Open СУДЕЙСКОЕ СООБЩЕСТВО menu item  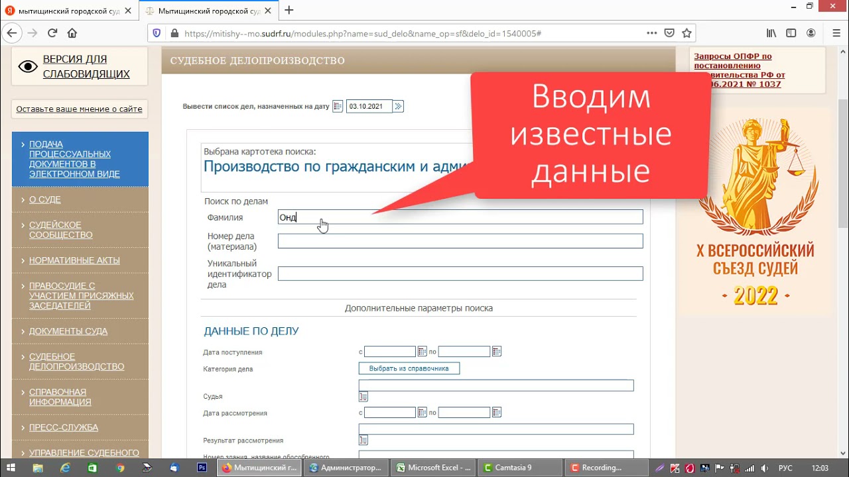point(61,230)
